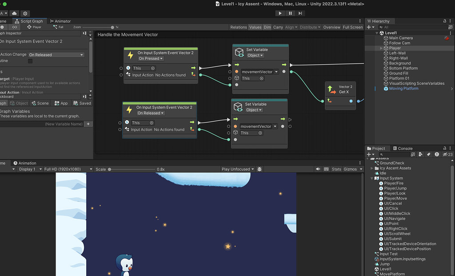Viewport: 455px width, 276px height.
Task: Toggle Relations display in the Script Graph toolbar
Action: (239, 27)
